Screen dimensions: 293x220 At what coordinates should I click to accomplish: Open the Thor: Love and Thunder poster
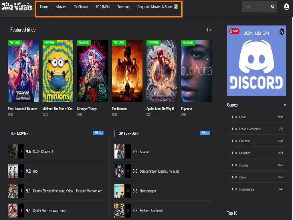point(23,71)
